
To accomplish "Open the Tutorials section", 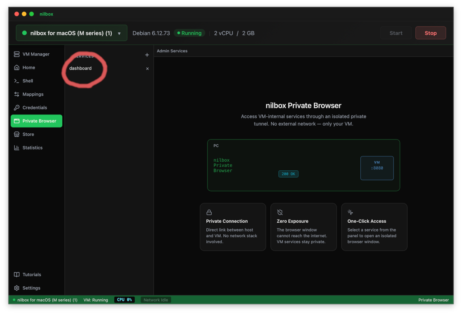I will click(31, 274).
